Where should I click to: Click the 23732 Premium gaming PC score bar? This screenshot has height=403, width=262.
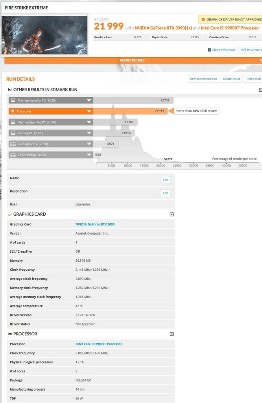133,100
